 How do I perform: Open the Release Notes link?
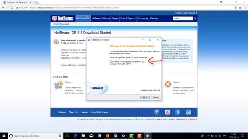click(68, 65)
